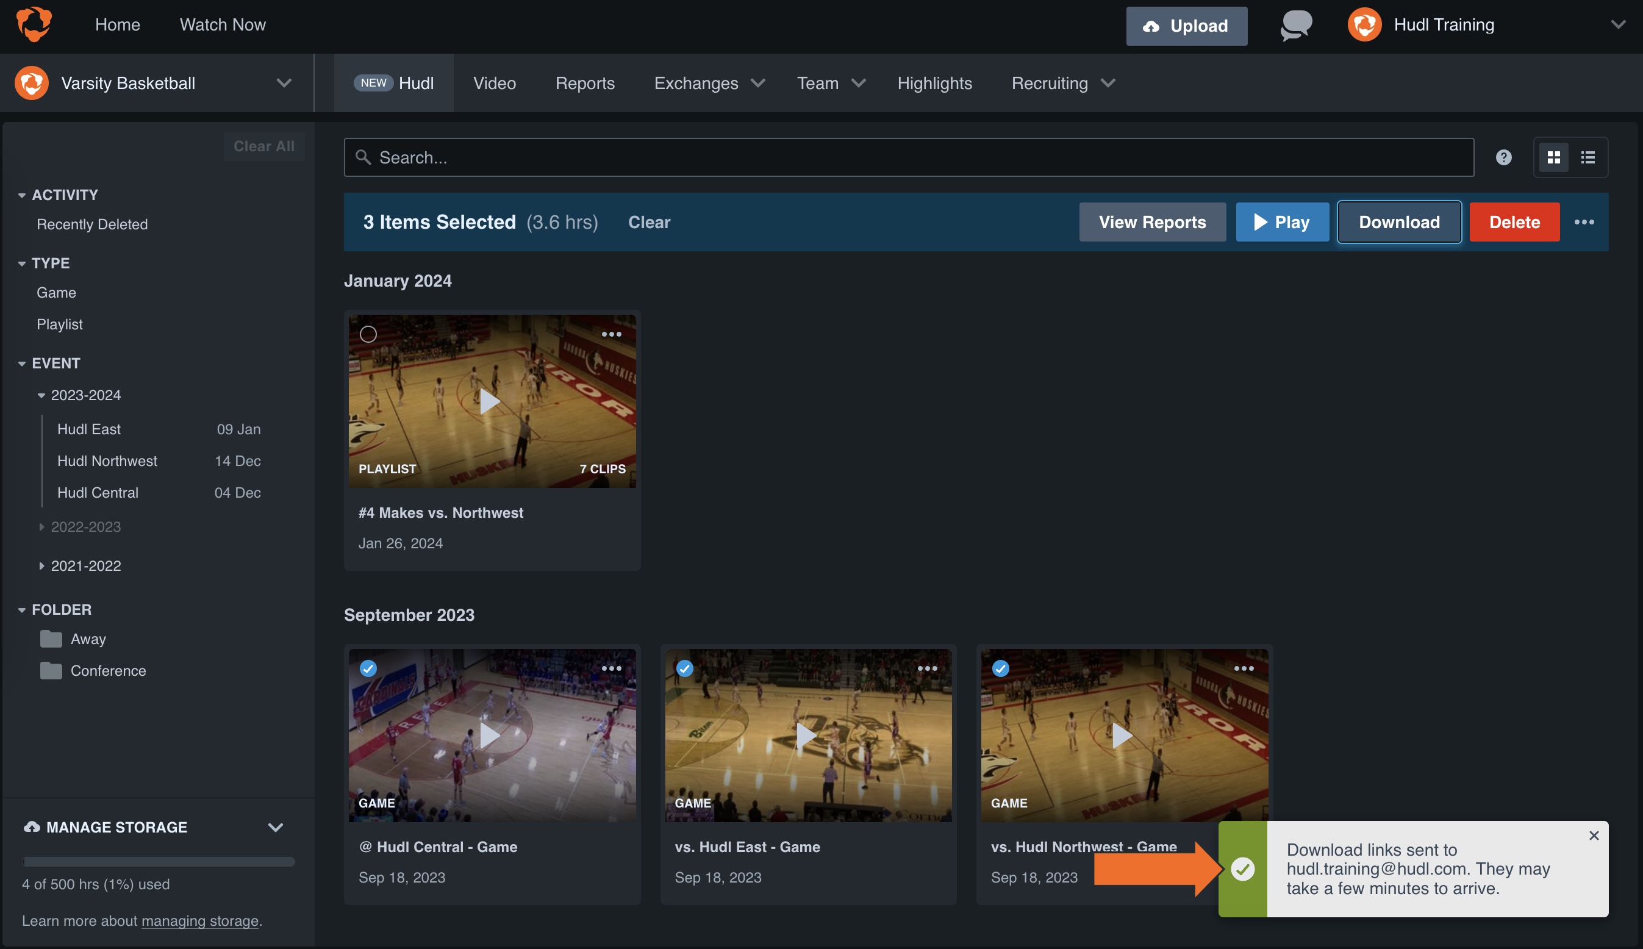Play the #4 Makes vs. Northwest playlist thumbnail
The height and width of the screenshot is (949, 1643).
click(x=490, y=401)
